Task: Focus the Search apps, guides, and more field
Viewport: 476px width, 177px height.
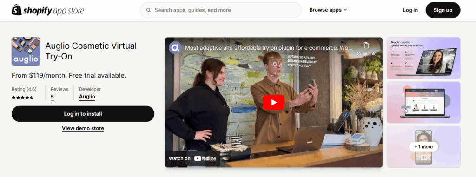Action: coord(221,10)
